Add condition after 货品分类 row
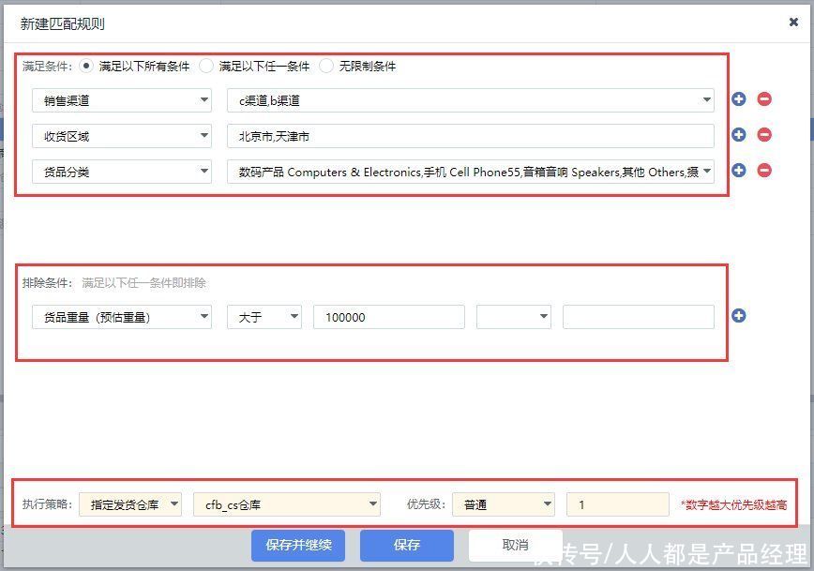The height and width of the screenshot is (571, 814). coord(739,171)
